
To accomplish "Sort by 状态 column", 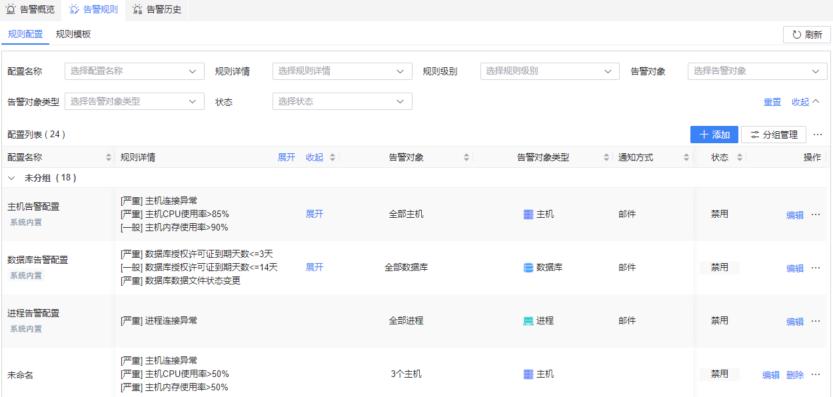I will tap(739, 158).
